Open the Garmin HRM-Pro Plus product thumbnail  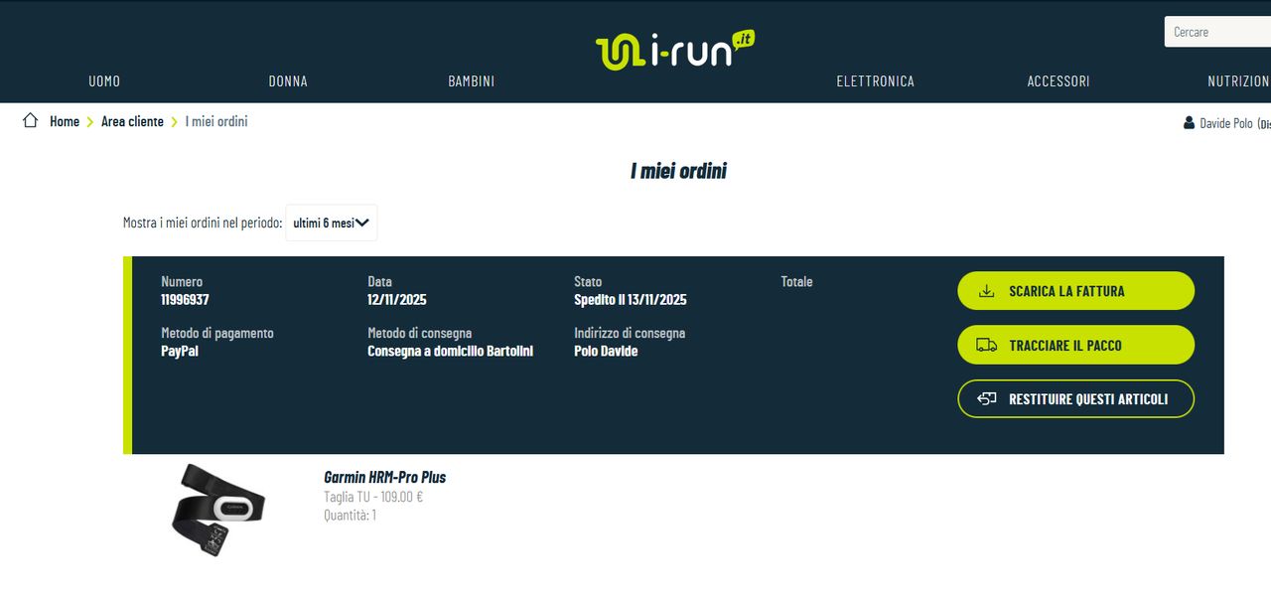[x=218, y=510]
